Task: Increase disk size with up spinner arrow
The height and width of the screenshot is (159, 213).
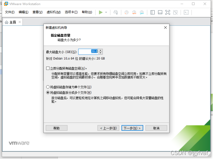Action: (101, 50)
